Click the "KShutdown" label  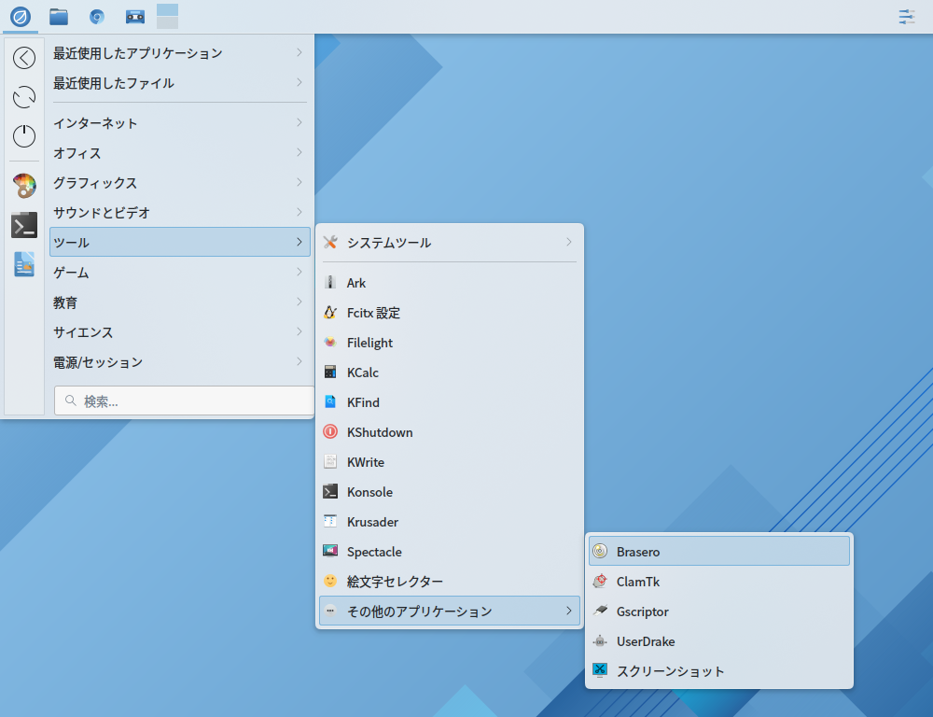tap(381, 432)
